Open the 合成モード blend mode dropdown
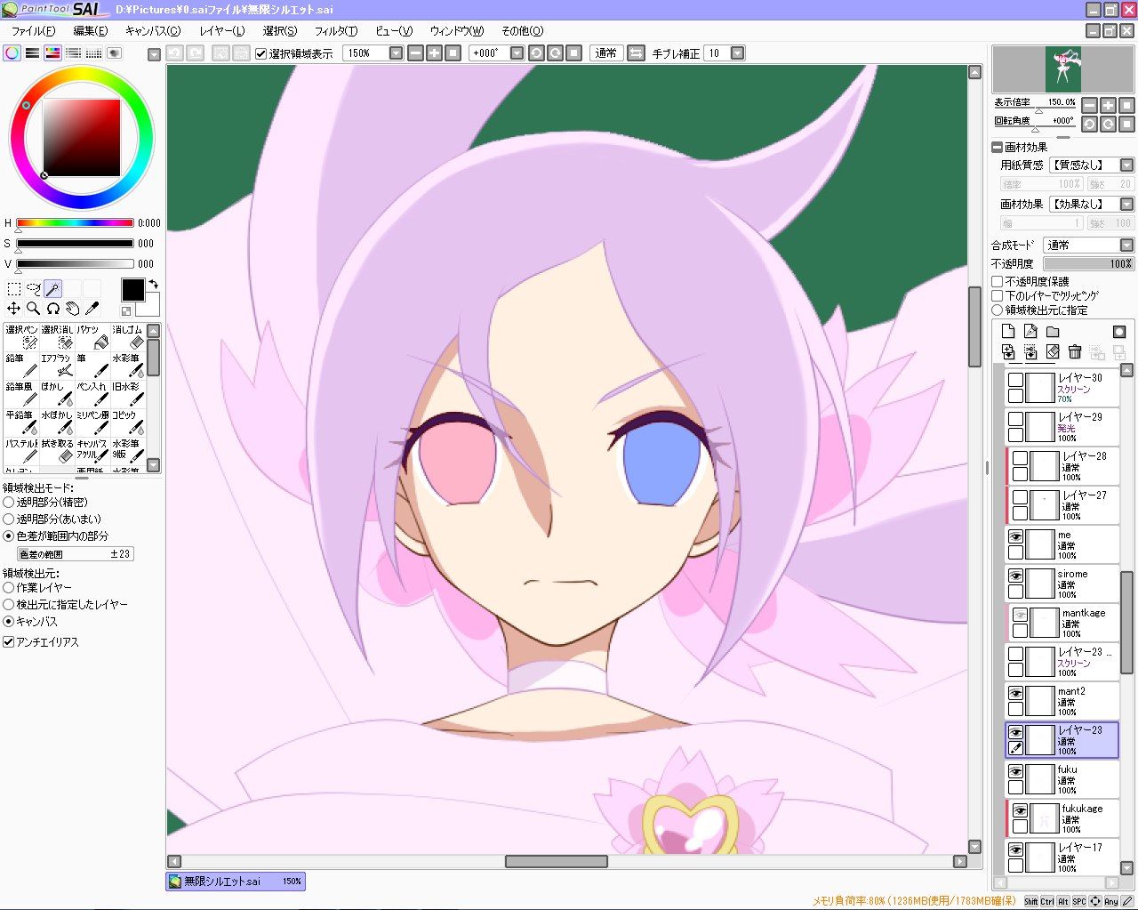This screenshot has height=910, width=1138. (1126, 246)
